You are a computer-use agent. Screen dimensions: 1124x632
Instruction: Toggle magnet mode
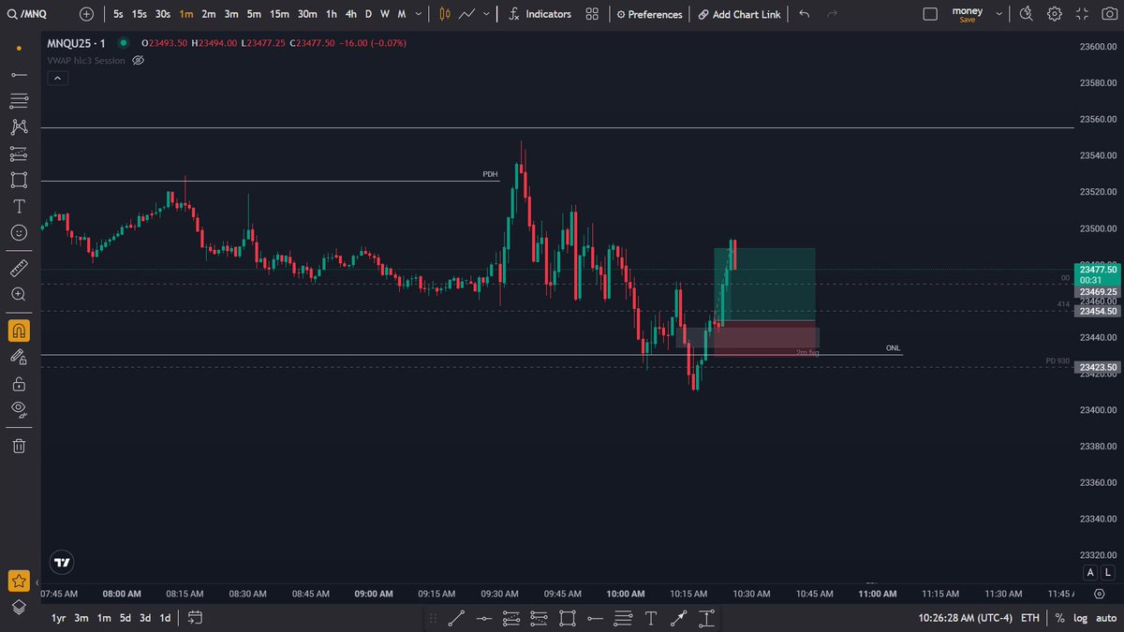19,331
